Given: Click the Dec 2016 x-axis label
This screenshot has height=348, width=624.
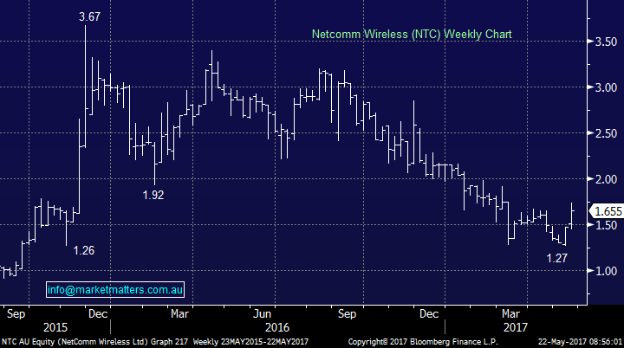Looking at the screenshot, I should point(429,313).
